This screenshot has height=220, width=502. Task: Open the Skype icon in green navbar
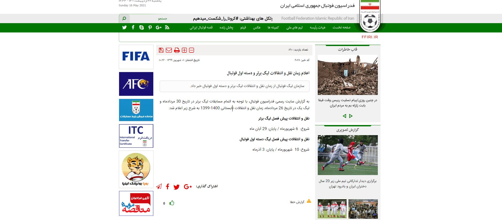[142, 27]
